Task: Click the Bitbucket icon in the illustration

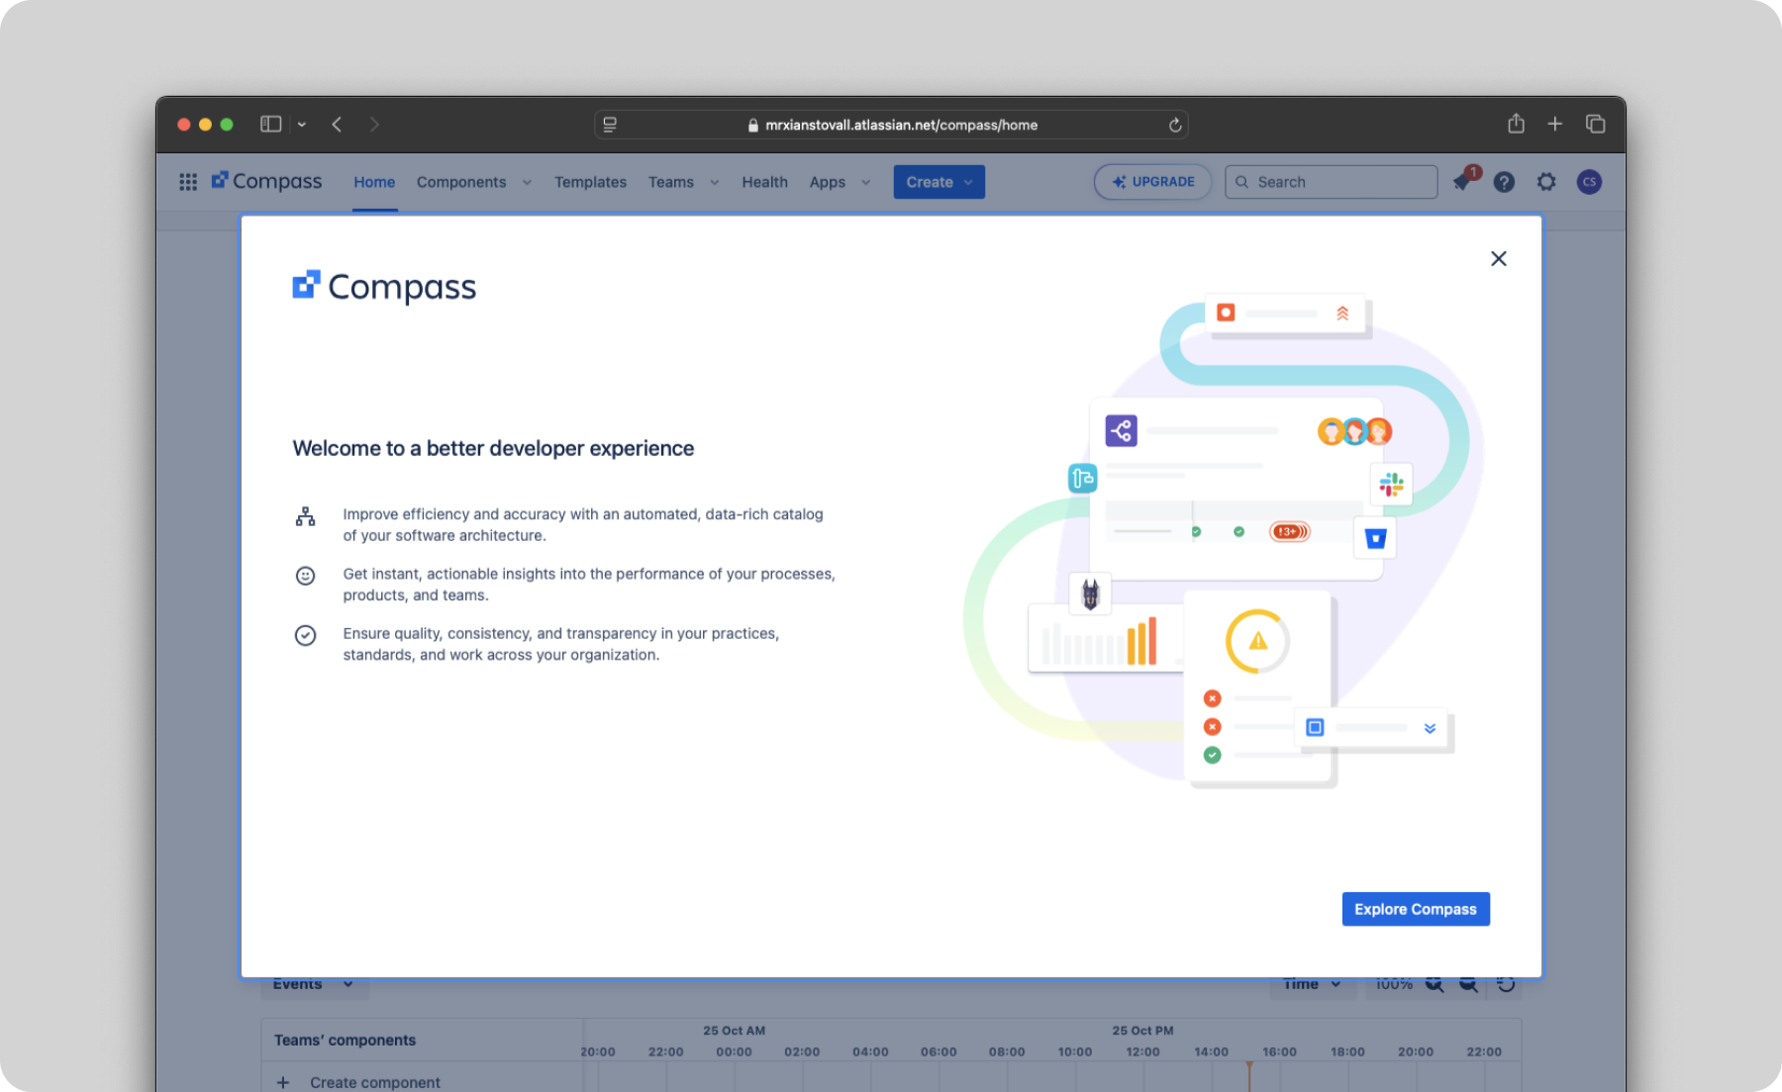Action: coord(1375,538)
